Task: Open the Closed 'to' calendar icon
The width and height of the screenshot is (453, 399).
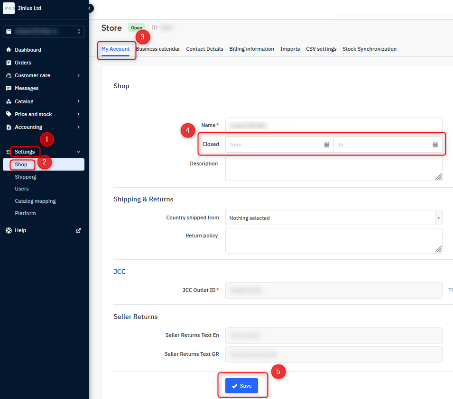Action: click(435, 145)
